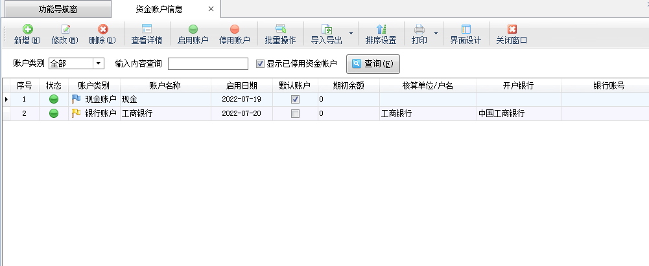Toggle 显示已停用资金帐户 checkbox
The image size is (649, 266).
261,63
